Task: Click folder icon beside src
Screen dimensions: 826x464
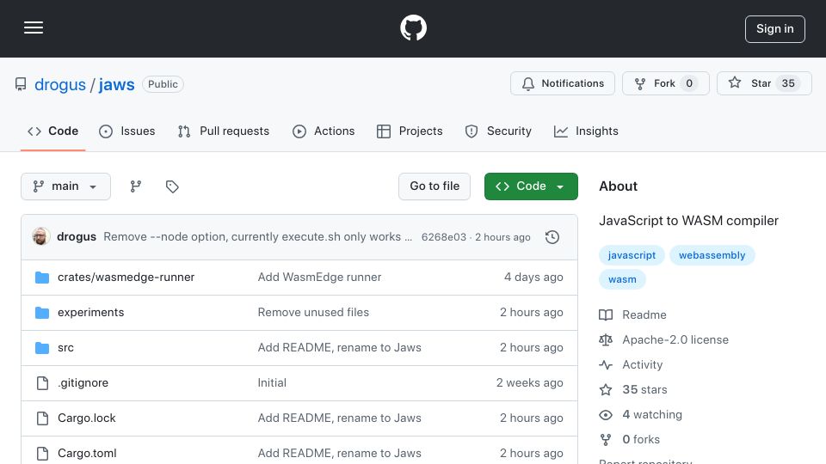Action: click(42, 348)
